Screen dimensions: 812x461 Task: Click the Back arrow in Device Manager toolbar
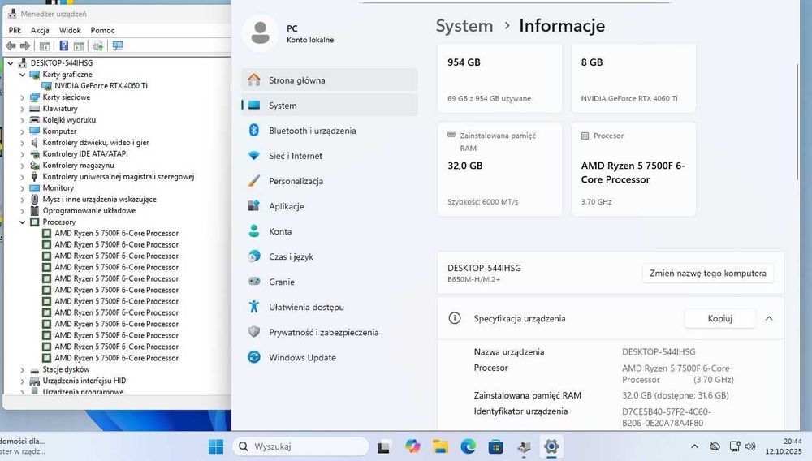pos(11,46)
